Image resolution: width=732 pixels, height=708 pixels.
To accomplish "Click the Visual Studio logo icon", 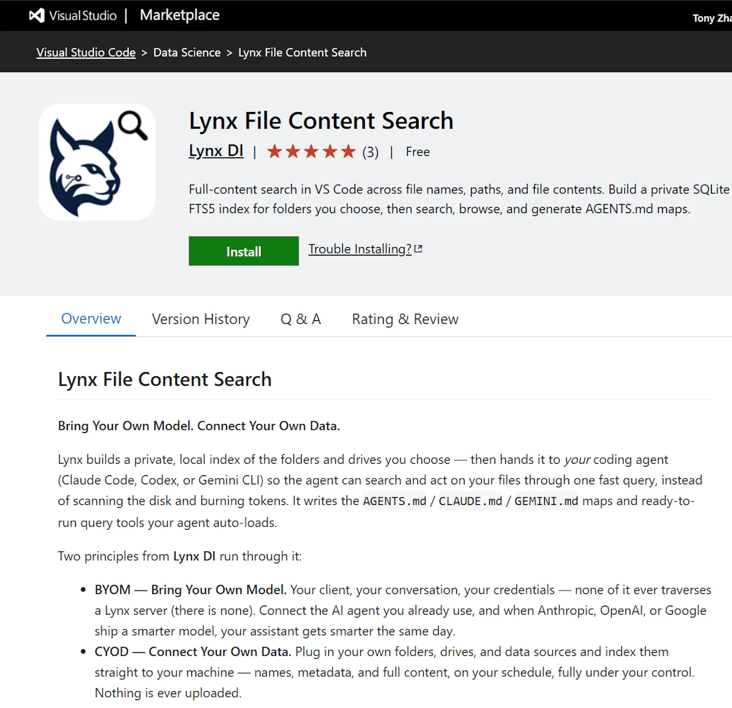I will [37, 16].
